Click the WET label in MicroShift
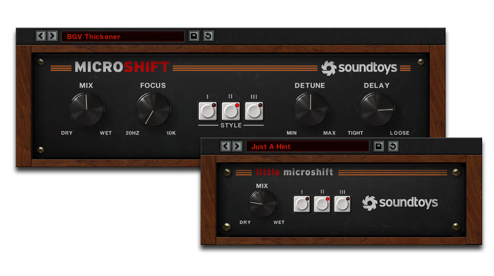 coord(106,133)
